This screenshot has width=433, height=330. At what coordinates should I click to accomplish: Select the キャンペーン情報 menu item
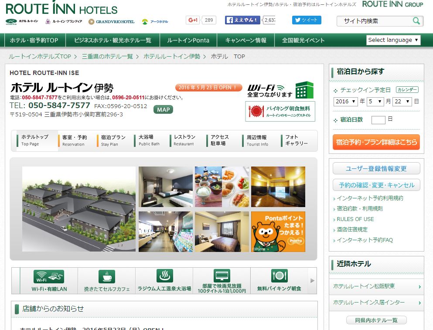point(246,40)
